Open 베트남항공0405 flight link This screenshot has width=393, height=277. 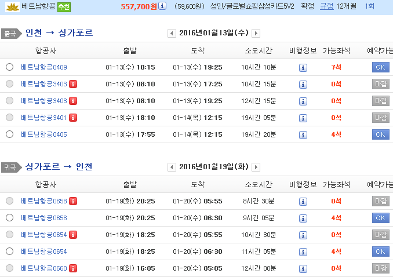tap(44, 134)
